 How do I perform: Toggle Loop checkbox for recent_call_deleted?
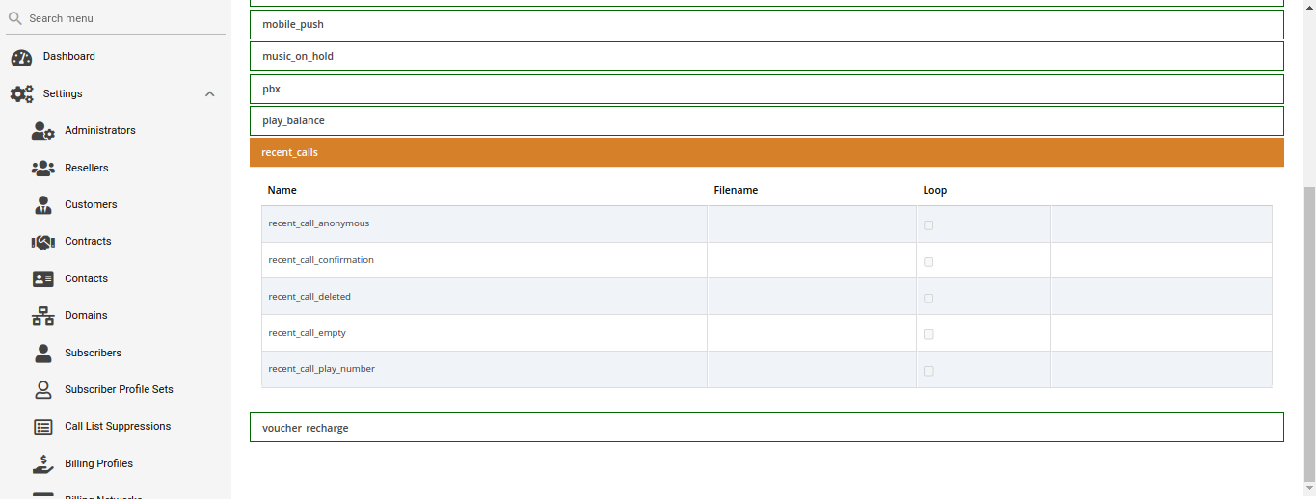[x=928, y=299]
